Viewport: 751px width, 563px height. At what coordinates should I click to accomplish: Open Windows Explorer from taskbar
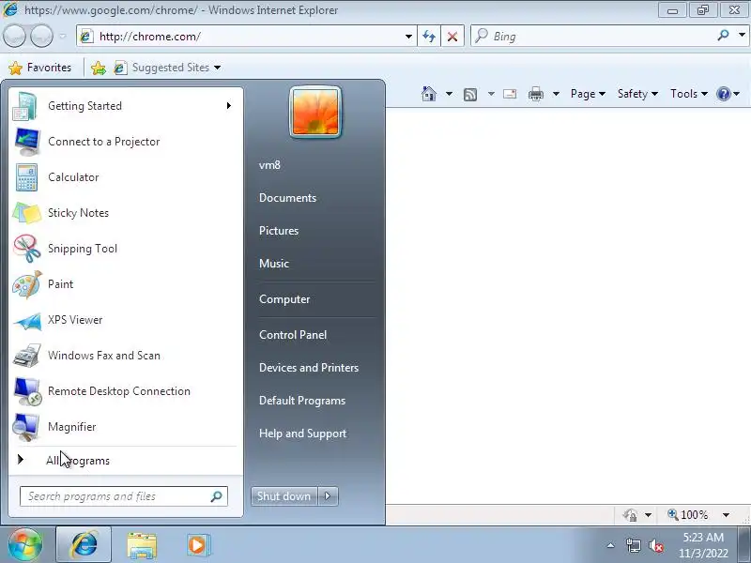click(142, 545)
